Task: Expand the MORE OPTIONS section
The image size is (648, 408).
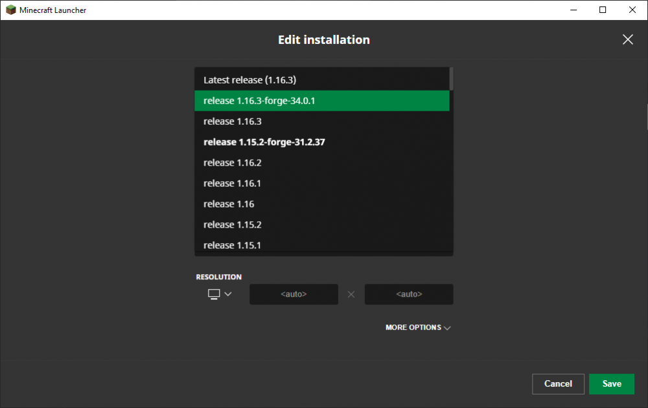Action: click(x=417, y=328)
